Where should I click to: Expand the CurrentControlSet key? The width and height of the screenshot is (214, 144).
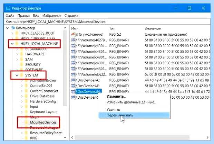[22, 91]
